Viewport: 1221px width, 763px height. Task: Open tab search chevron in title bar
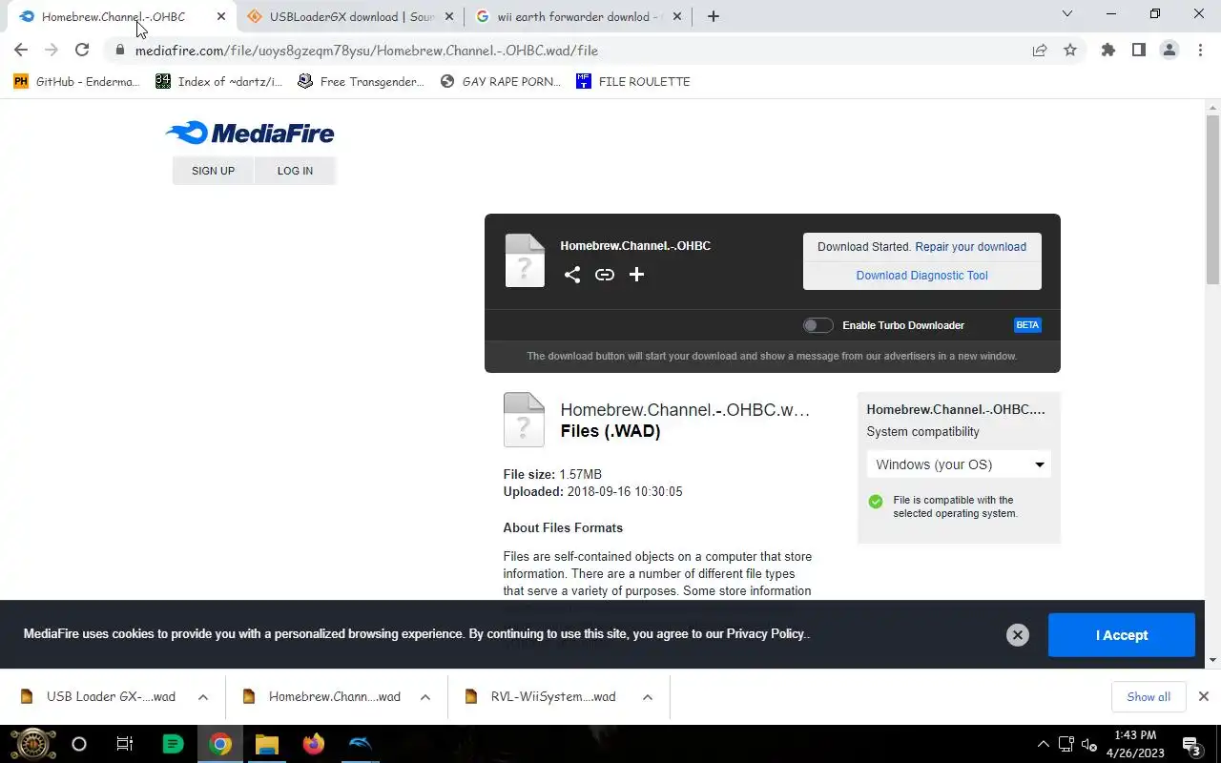1067,14
